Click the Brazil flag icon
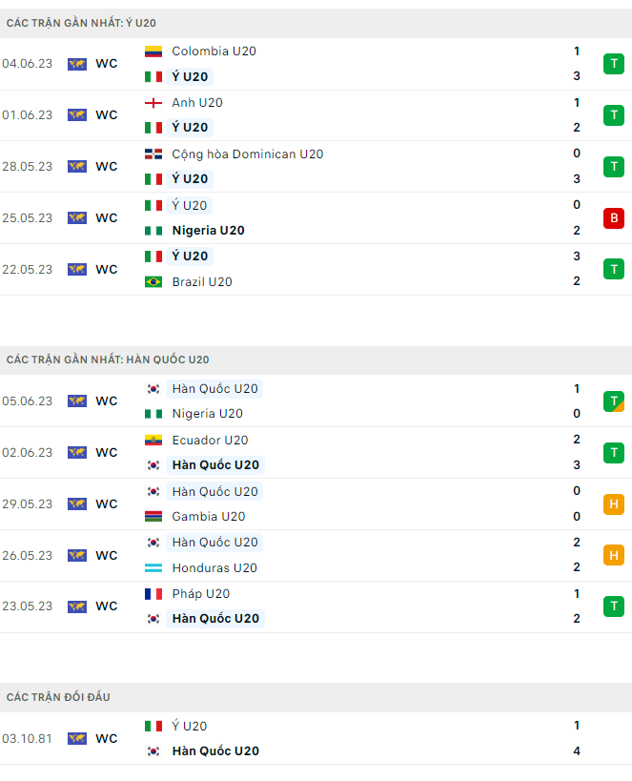This screenshot has height=781, width=632. tap(153, 281)
